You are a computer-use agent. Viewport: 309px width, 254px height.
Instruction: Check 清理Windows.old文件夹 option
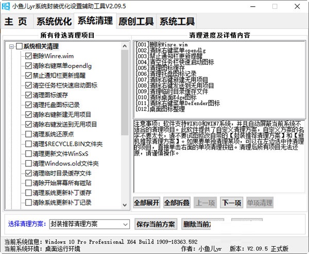click(x=28, y=163)
